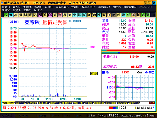Click the 興 toolbar icon
The image size is (157, 118).
point(104,15)
